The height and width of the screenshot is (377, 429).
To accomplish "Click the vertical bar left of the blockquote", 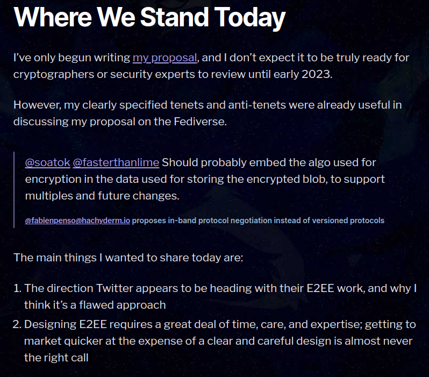I will [x=15, y=190].
